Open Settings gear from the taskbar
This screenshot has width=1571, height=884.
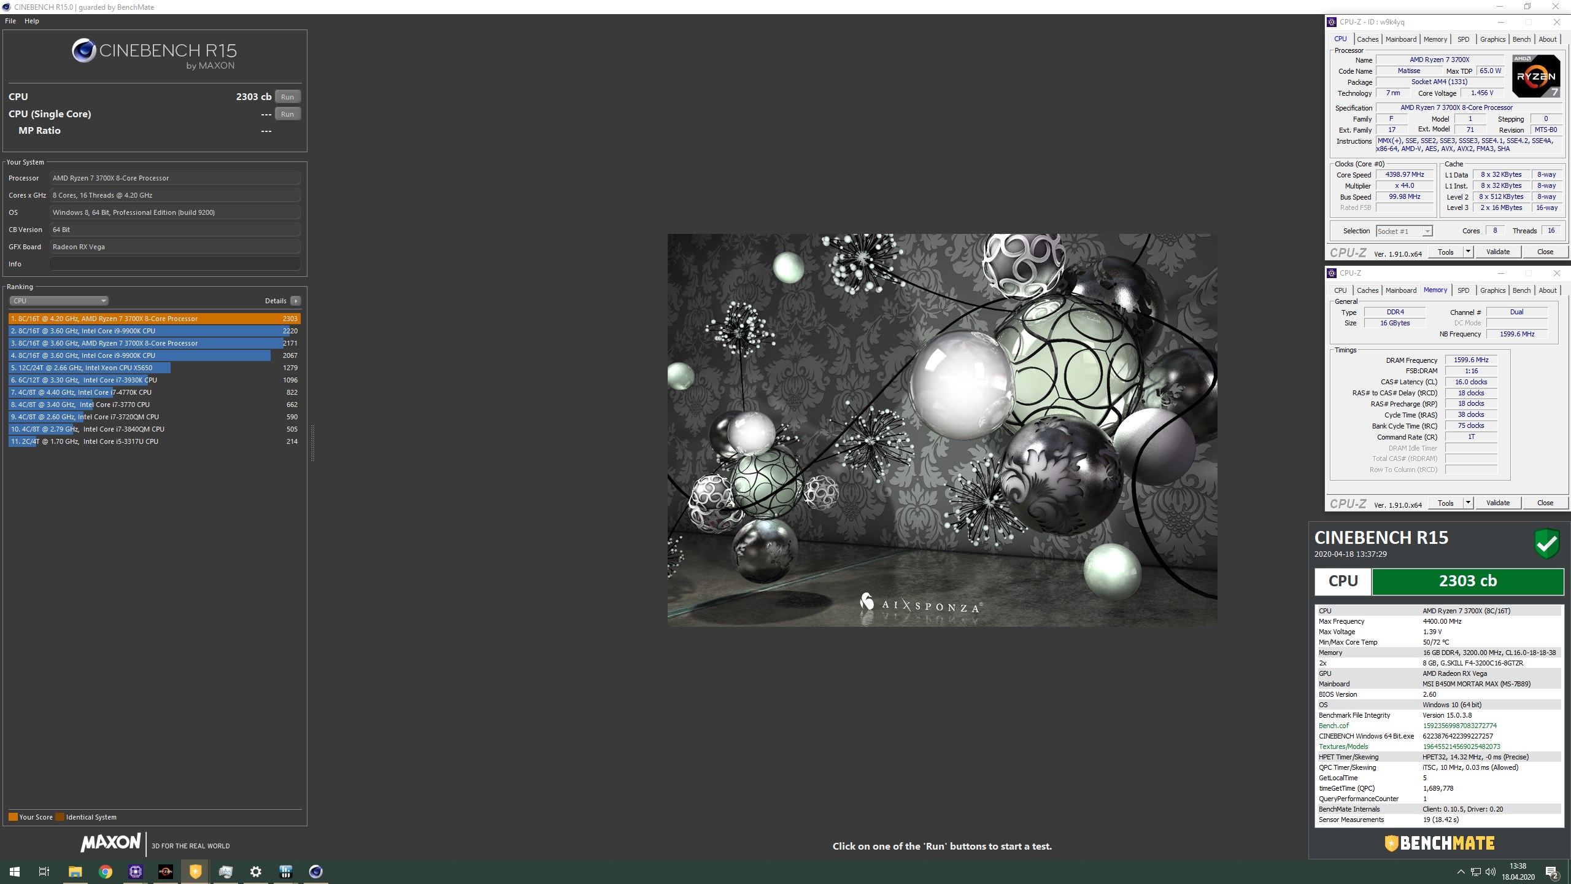[x=255, y=872]
